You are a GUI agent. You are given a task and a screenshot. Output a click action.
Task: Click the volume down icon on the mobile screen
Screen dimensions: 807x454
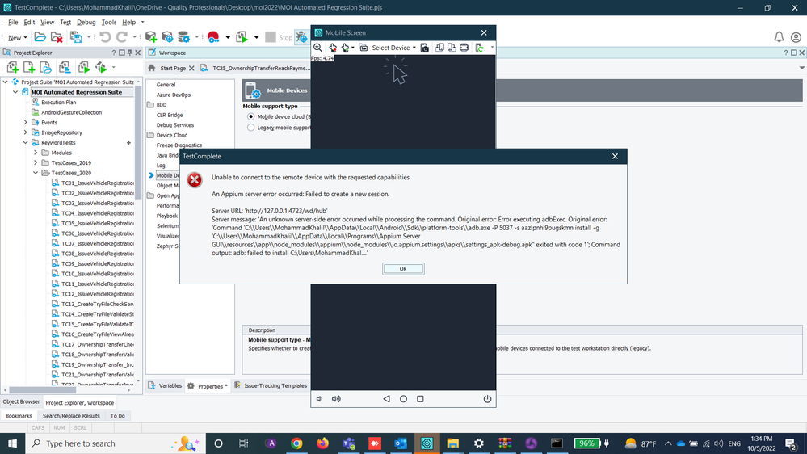(320, 399)
